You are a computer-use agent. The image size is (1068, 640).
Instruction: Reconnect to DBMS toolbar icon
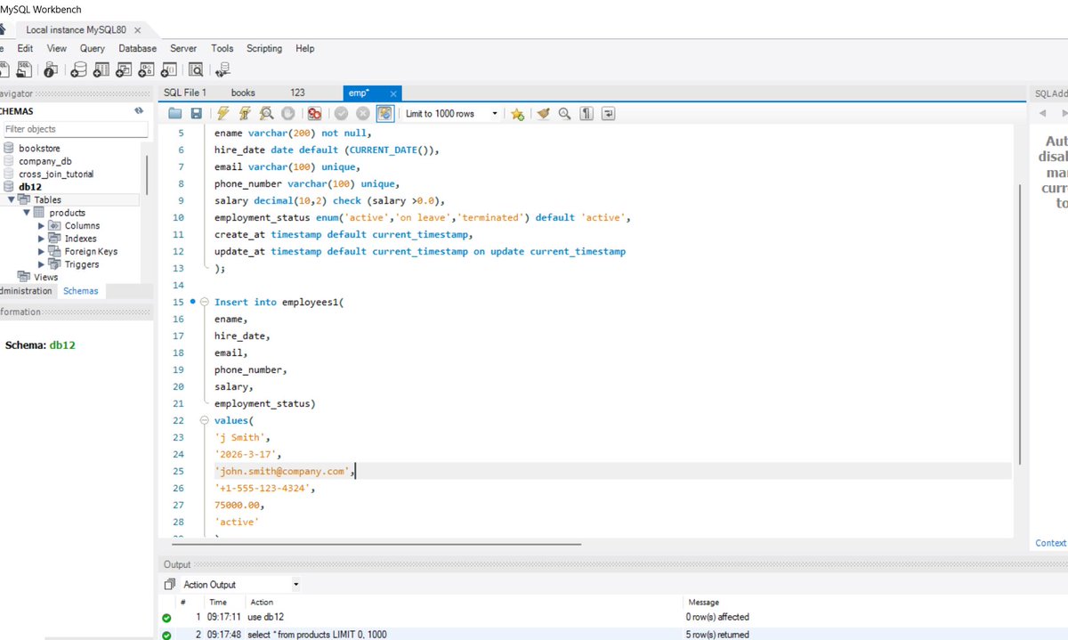click(222, 69)
